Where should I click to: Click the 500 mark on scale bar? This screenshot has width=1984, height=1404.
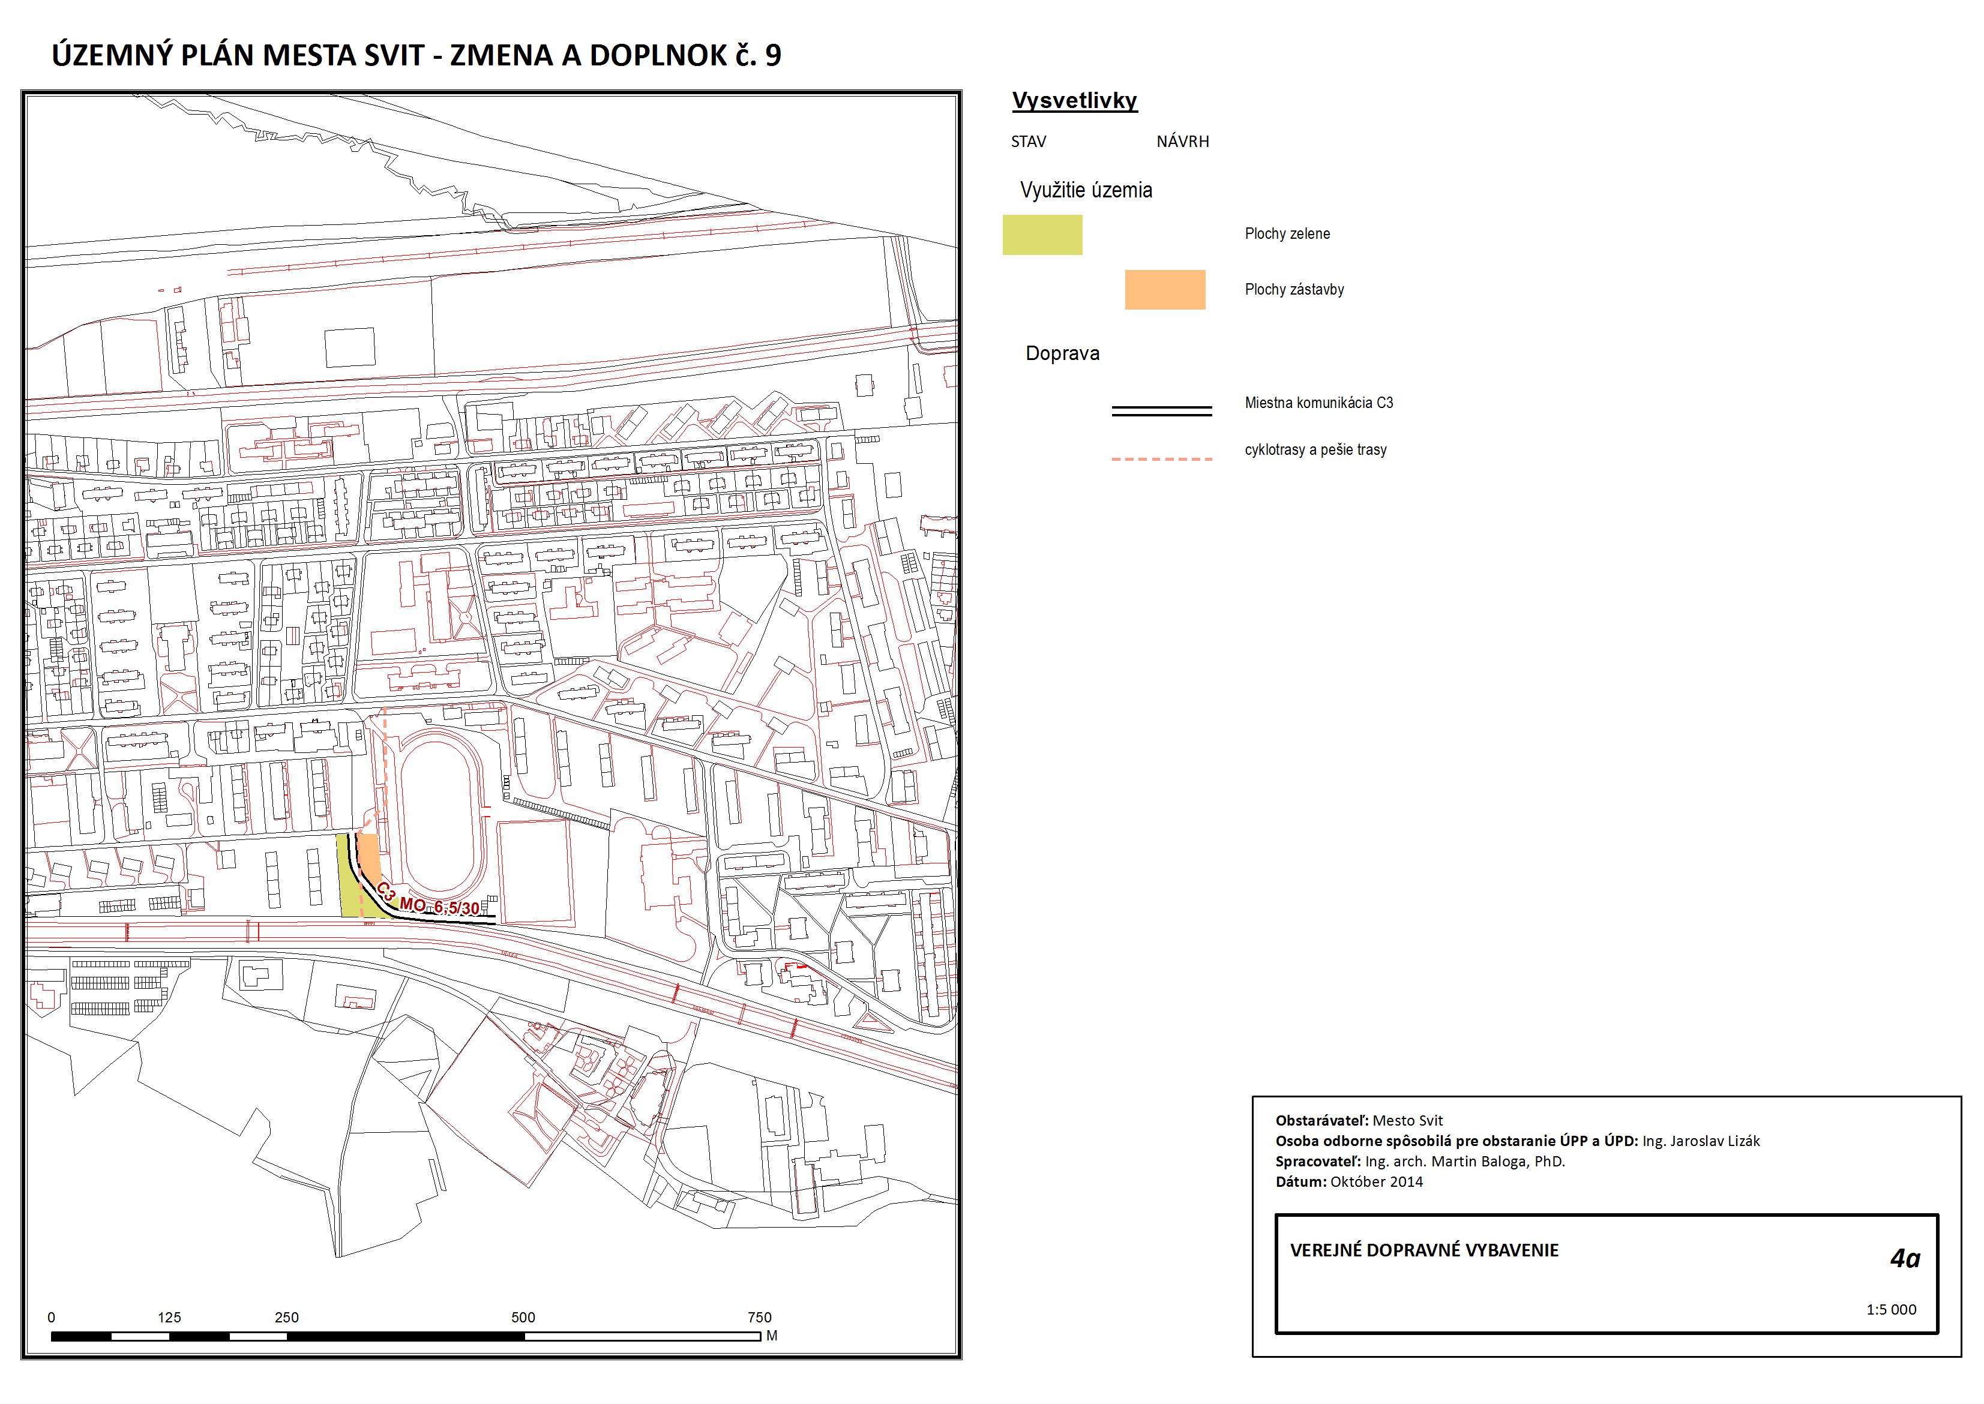pyautogui.click(x=523, y=1318)
